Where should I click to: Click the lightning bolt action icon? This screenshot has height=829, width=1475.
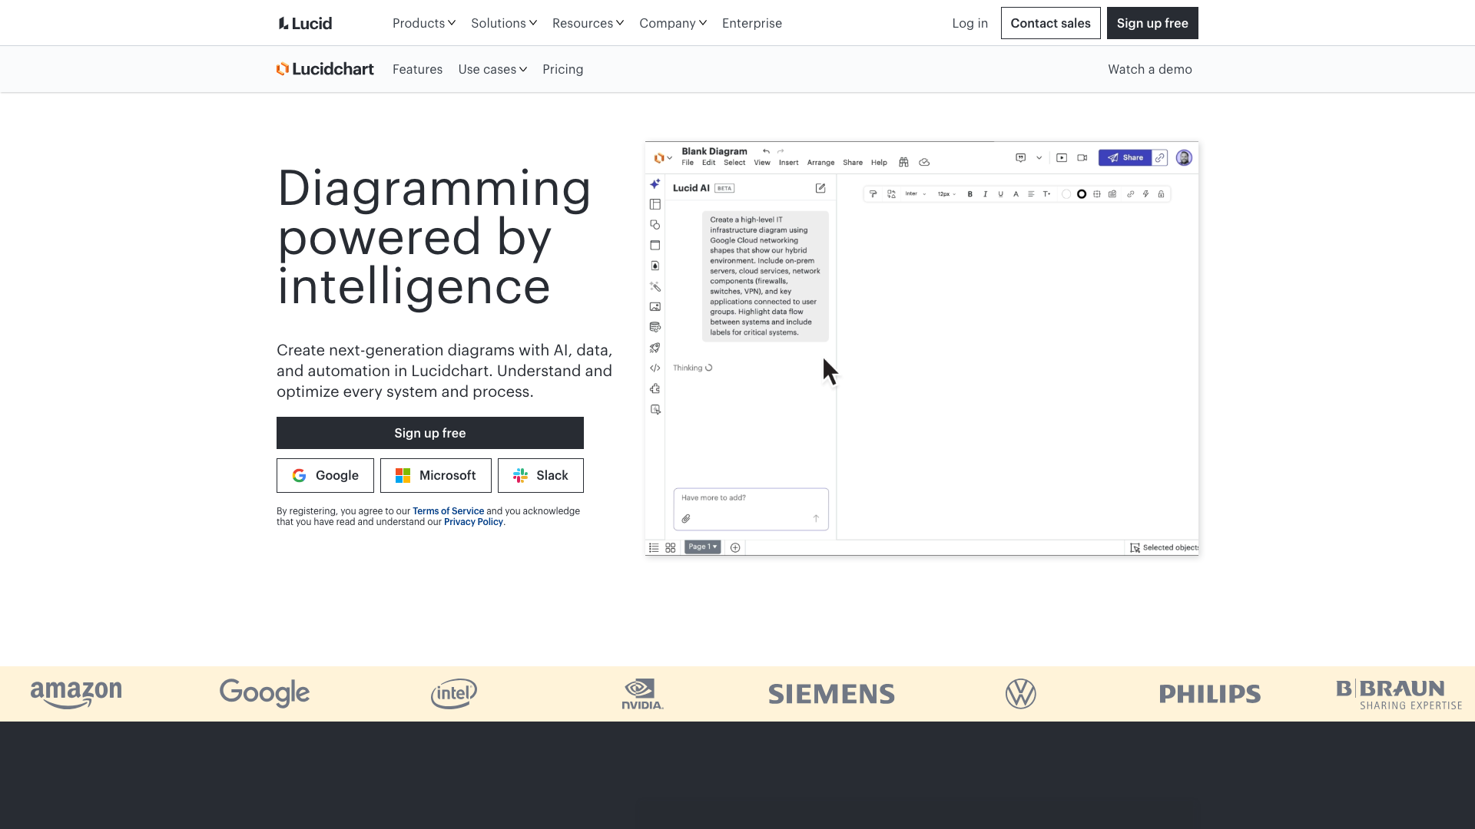pos(1145,194)
